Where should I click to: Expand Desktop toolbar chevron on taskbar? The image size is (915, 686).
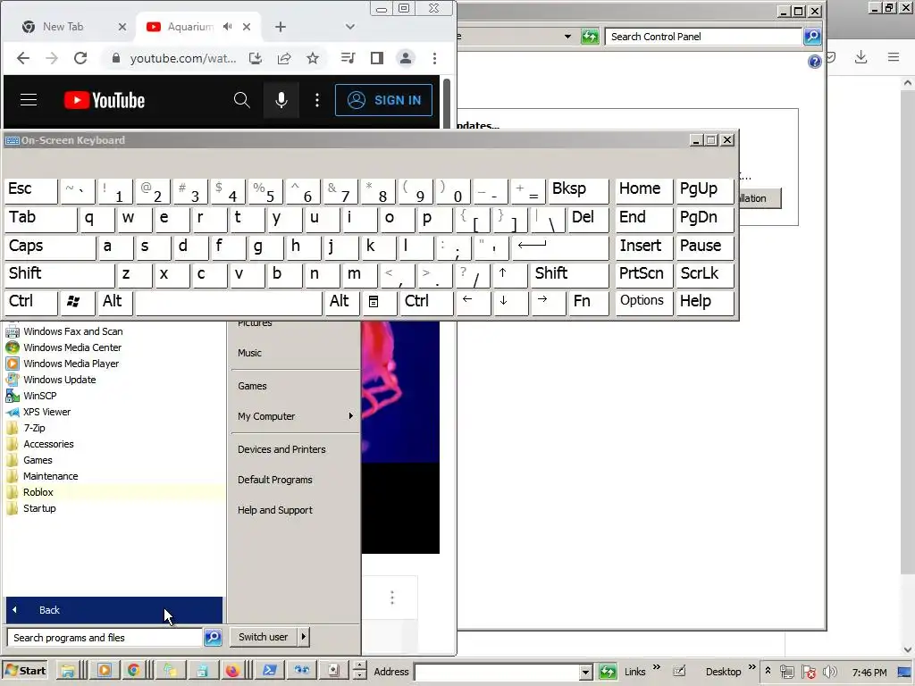click(752, 666)
